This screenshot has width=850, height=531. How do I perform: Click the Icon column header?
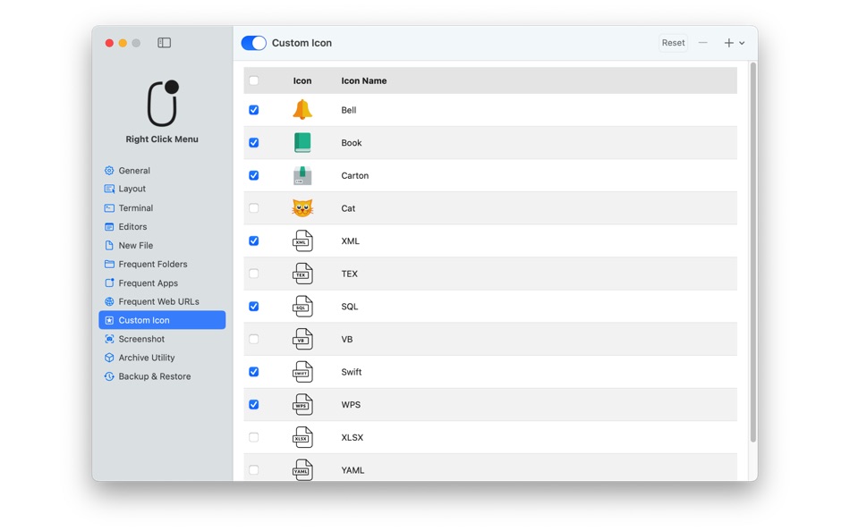click(x=302, y=80)
